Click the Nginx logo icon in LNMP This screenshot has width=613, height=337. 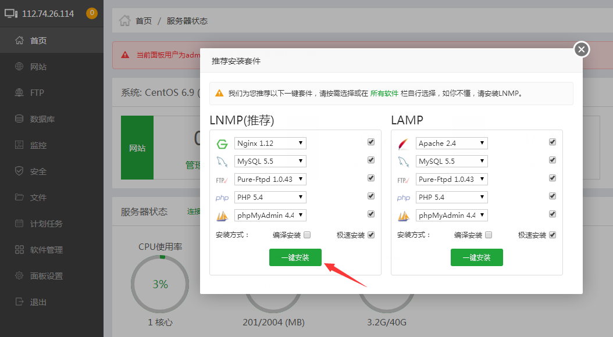[222, 144]
